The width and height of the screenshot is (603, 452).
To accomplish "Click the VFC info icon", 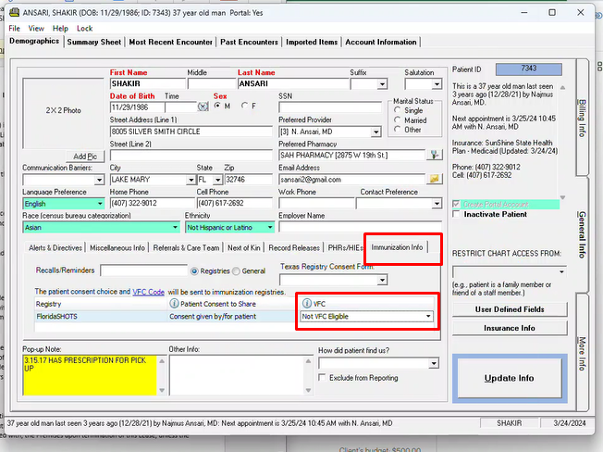I will [306, 304].
